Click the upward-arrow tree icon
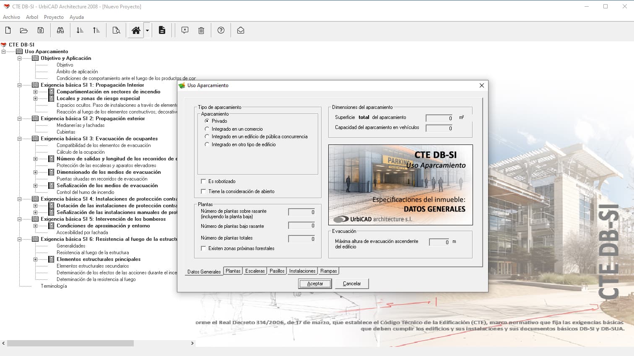Screen dimensions: 634x356 click(96, 30)
